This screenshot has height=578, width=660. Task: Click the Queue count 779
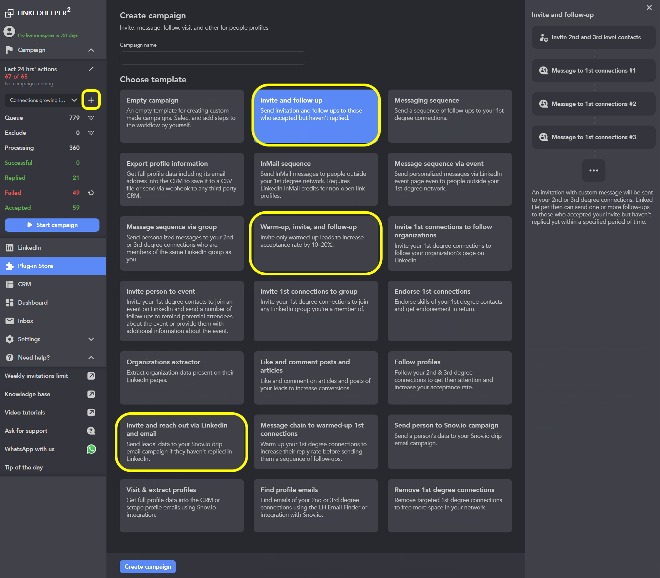tap(74, 118)
